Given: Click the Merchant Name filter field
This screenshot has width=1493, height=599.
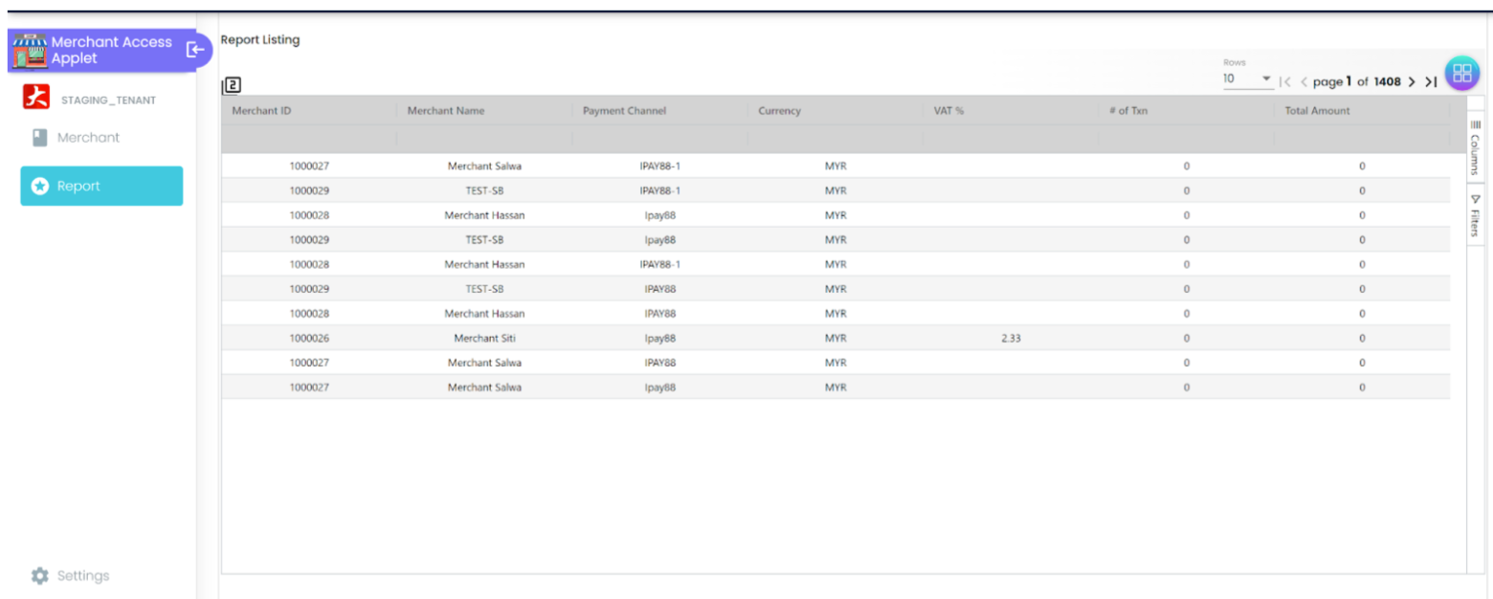Looking at the screenshot, I should (x=484, y=139).
